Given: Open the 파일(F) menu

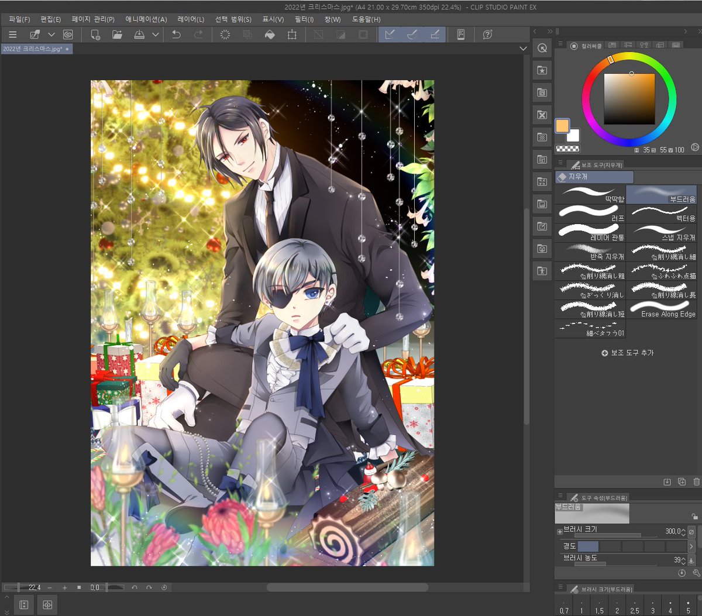Looking at the screenshot, I should pyautogui.click(x=19, y=19).
